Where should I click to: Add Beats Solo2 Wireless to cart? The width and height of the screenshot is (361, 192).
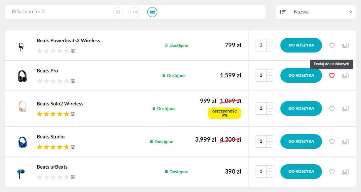(x=301, y=108)
